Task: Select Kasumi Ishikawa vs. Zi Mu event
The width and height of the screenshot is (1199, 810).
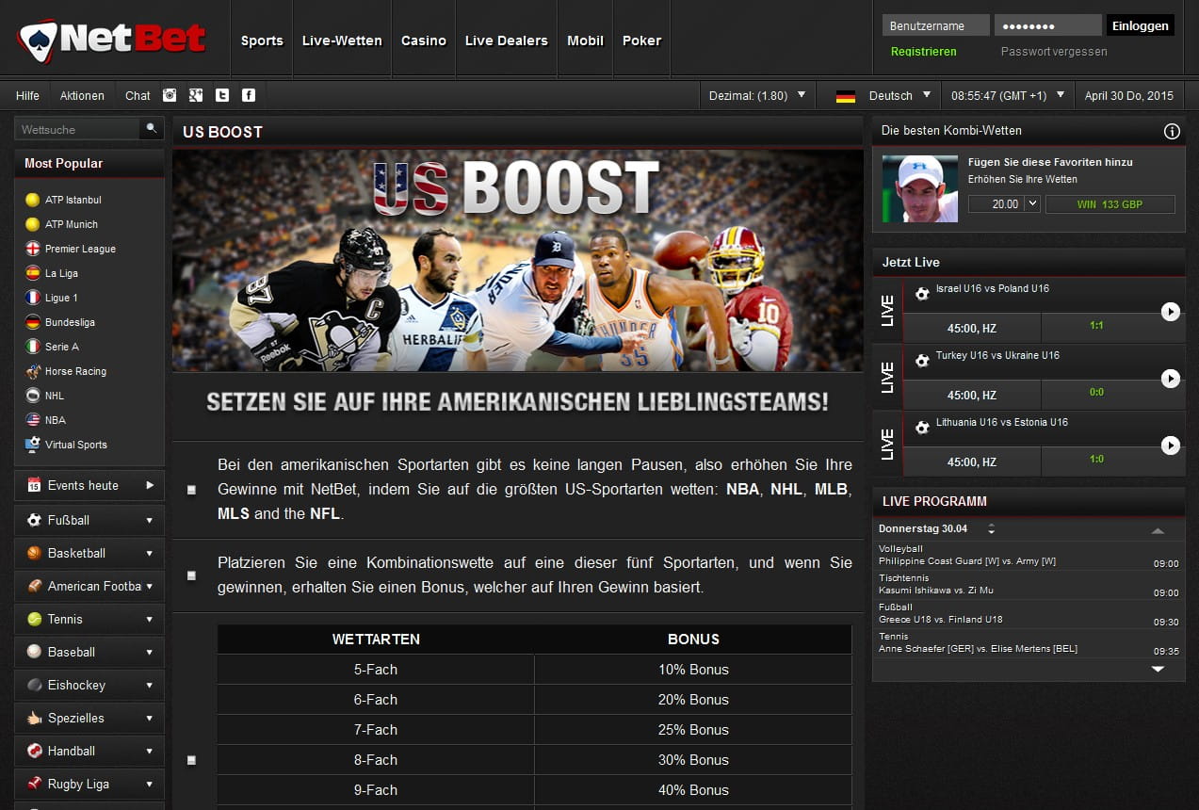Action: [x=1029, y=584]
